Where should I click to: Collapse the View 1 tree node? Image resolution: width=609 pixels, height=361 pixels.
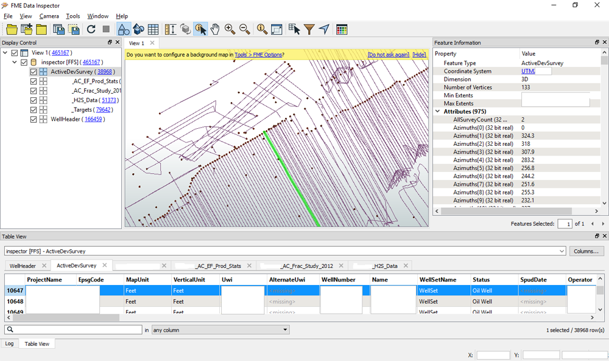pos(5,53)
